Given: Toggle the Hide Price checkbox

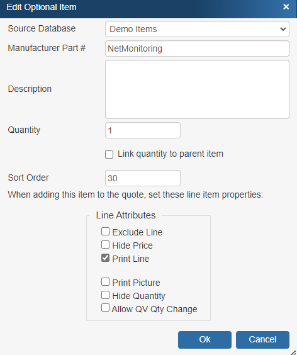Looking at the screenshot, I should click(105, 245).
